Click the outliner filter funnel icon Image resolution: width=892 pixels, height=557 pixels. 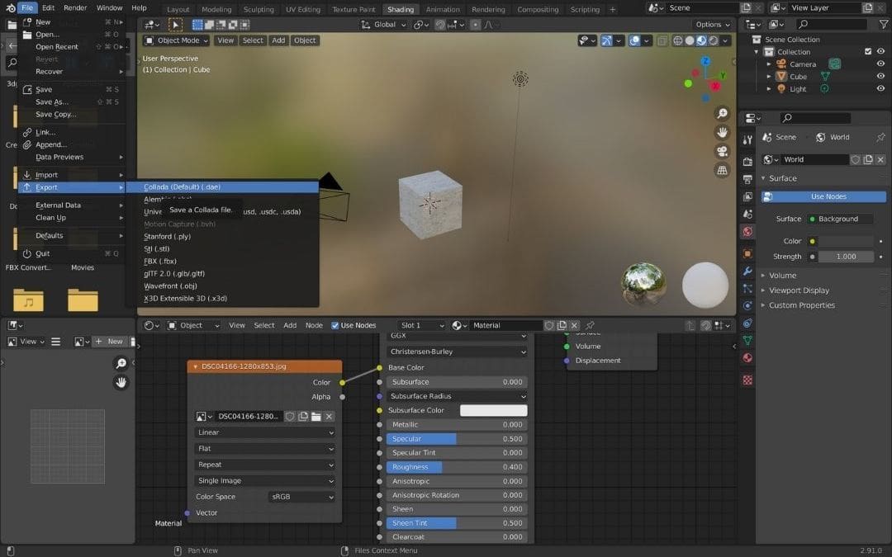pos(884,24)
